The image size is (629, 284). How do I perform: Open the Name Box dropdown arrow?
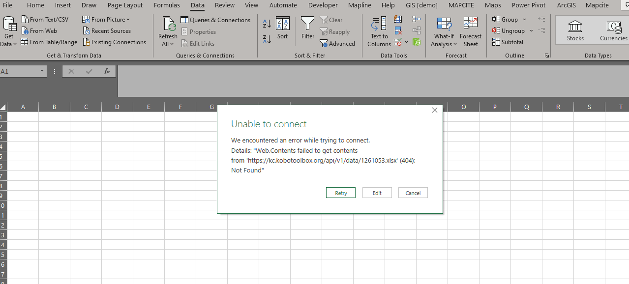pos(42,72)
